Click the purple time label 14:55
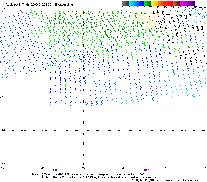207x182 pixels. point(145,170)
